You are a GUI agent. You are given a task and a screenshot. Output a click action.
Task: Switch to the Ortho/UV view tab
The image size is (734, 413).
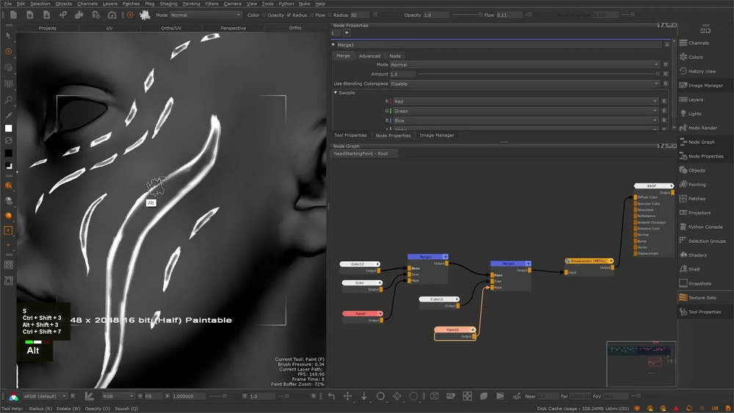pos(171,28)
